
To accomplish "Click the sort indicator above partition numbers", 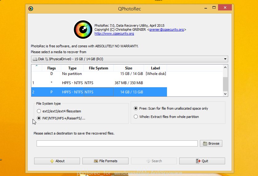I will point(37,65).
